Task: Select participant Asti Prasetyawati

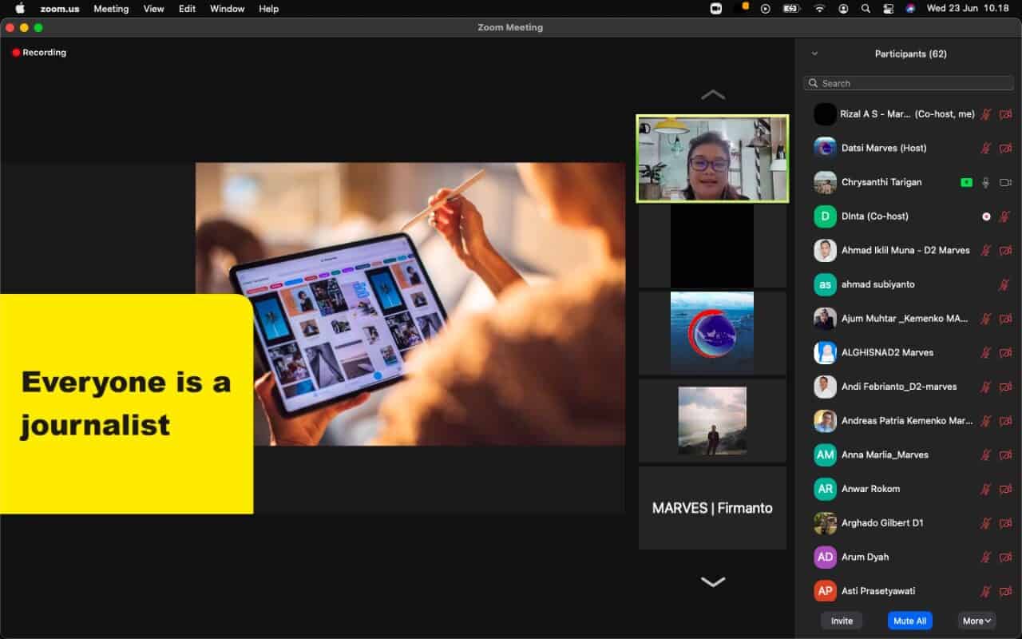Action: [x=909, y=591]
